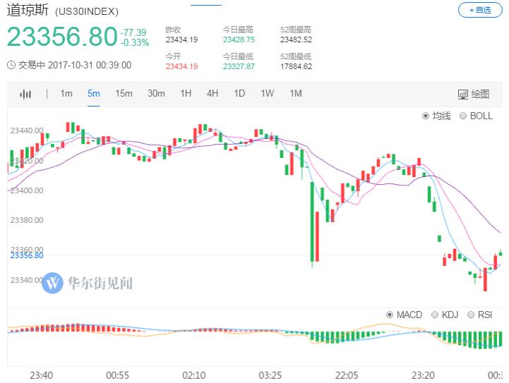Image resolution: width=509 pixels, height=383 pixels.
Task: Click the current price 23356.80 heading
Action: [x=62, y=36]
